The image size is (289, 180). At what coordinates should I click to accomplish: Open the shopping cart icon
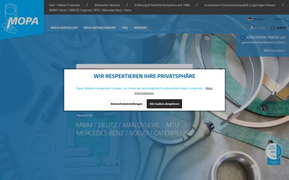pyautogui.click(x=273, y=28)
